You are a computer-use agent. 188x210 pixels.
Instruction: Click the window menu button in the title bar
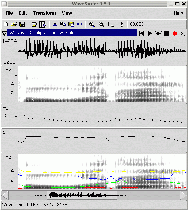(x=4, y=4)
